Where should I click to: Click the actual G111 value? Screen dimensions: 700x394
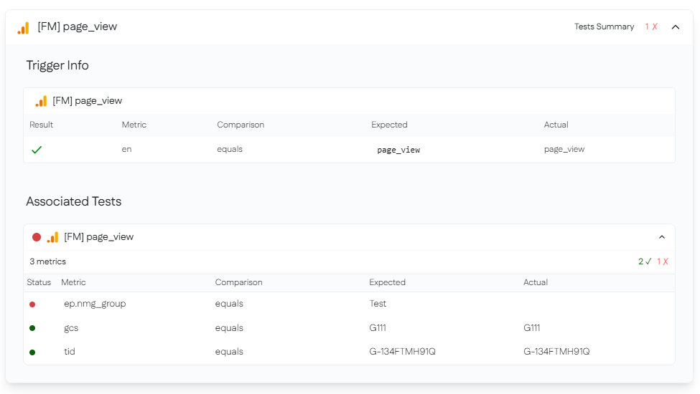pyautogui.click(x=532, y=328)
